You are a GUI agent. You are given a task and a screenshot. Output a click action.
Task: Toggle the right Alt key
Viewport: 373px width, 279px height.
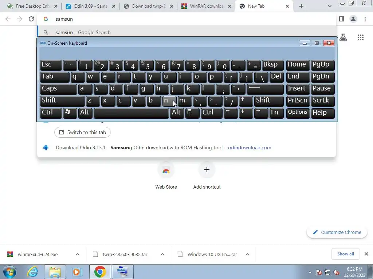177,113
